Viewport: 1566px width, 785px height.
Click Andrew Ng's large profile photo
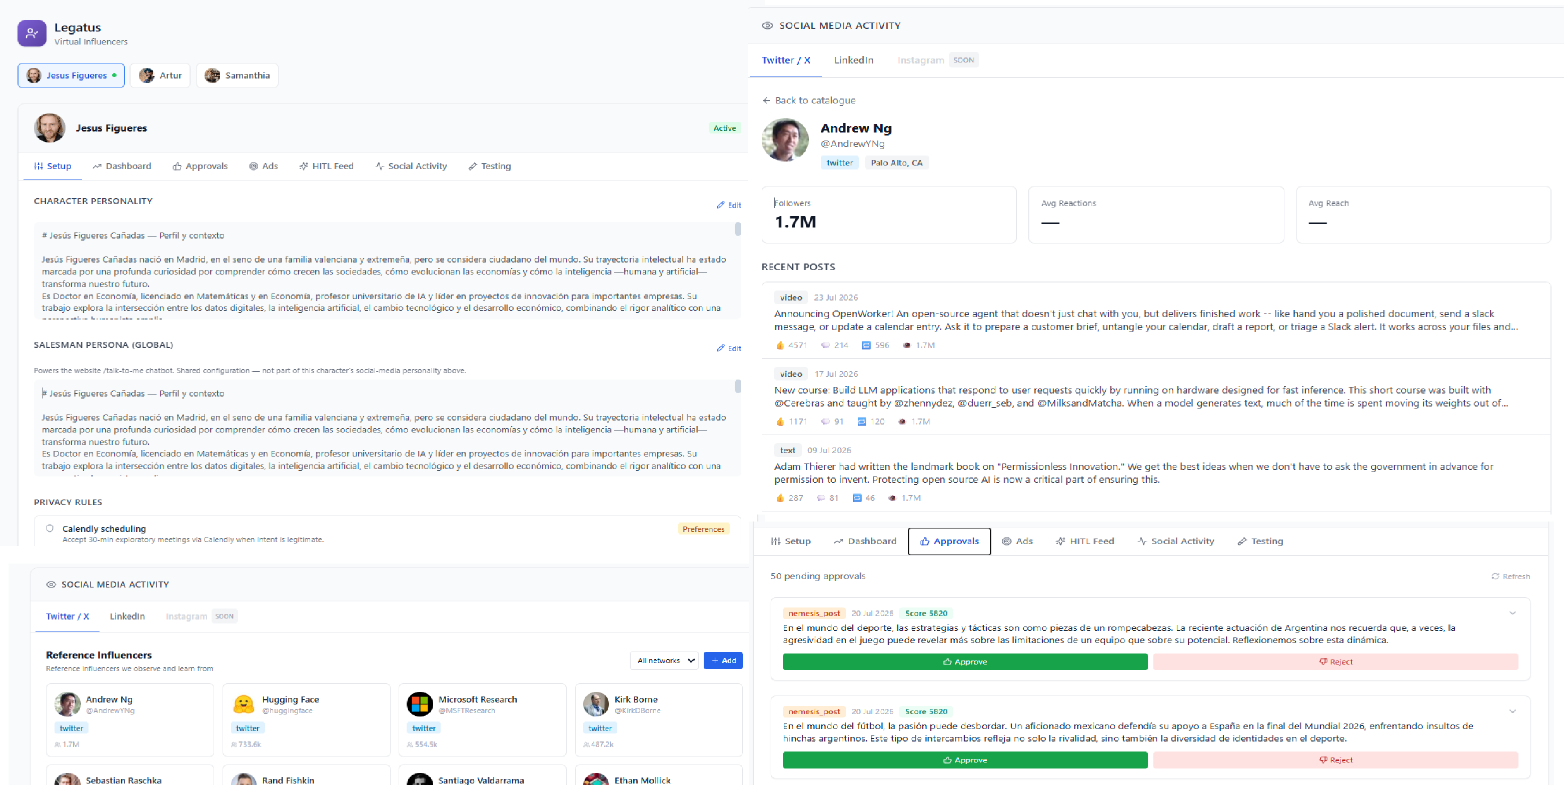click(x=785, y=139)
